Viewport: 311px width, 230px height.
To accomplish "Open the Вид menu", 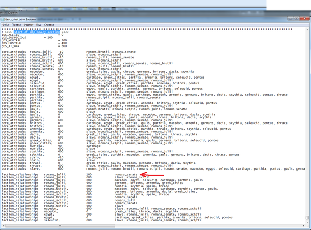I will [x=44, y=24].
